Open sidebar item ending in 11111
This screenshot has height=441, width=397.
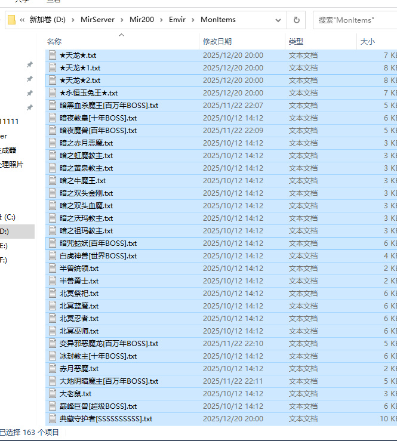pyautogui.click(x=10, y=122)
